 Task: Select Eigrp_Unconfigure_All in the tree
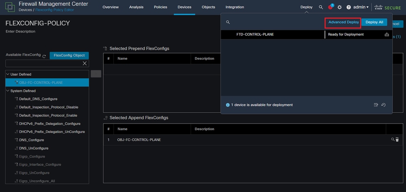coord(37,181)
